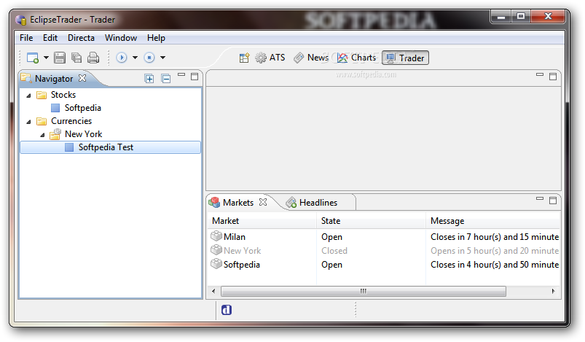Click the Closed state cell
Image resolution: width=585 pixels, height=342 pixels.
[x=334, y=251]
